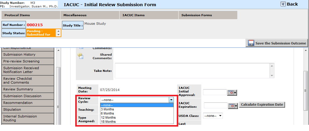The width and height of the screenshot is (309, 131).
Task: Click the Mouse Study title text
Action: tap(95, 24)
